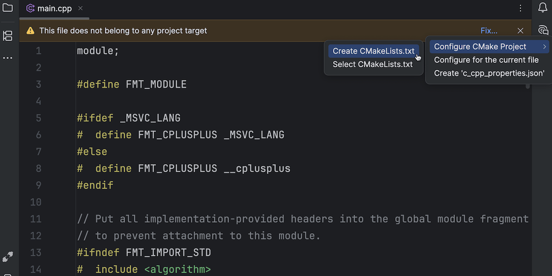The width and height of the screenshot is (552, 276).
Task: Expand the Configure CMake Project submenu arrow
Action: [x=544, y=46]
